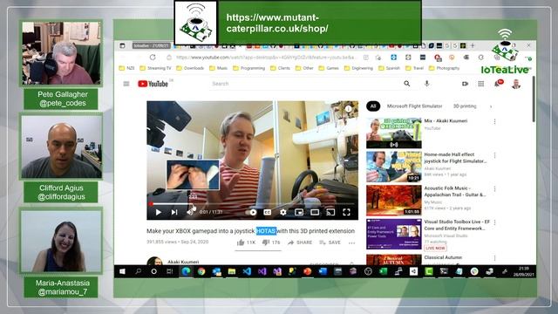
Task: Seek on the video progress bar
Action: point(252,204)
